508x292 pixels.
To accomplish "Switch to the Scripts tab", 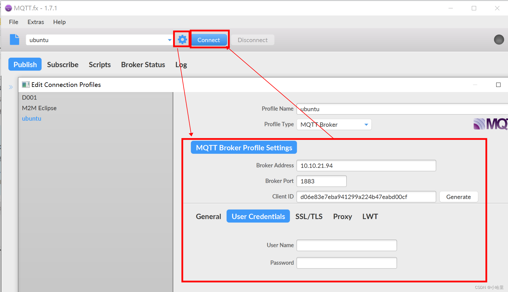I will 100,65.
